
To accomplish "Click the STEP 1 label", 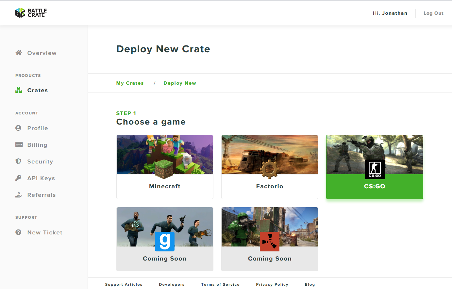I will tap(126, 113).
